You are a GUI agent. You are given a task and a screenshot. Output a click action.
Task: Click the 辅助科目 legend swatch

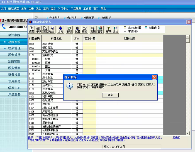click(146, 28)
